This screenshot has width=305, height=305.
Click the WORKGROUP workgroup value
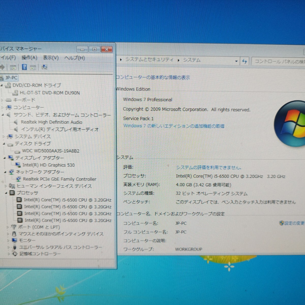189,249
